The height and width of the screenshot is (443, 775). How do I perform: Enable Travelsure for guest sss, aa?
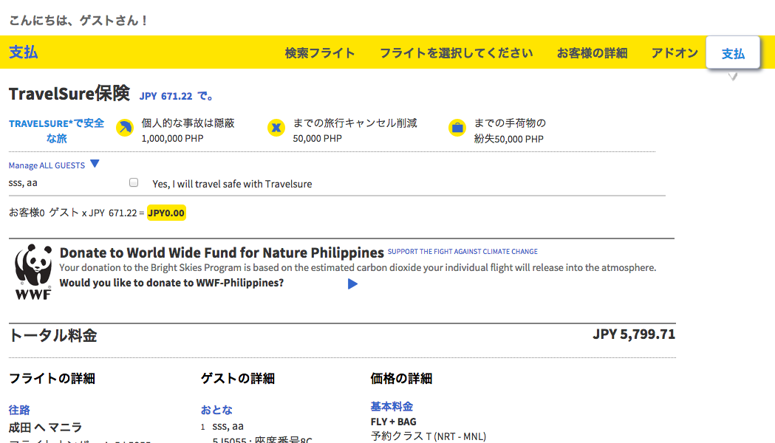134,182
